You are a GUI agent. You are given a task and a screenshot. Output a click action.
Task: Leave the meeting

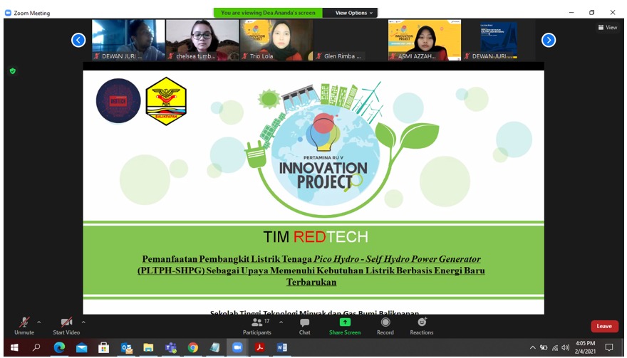coord(604,326)
